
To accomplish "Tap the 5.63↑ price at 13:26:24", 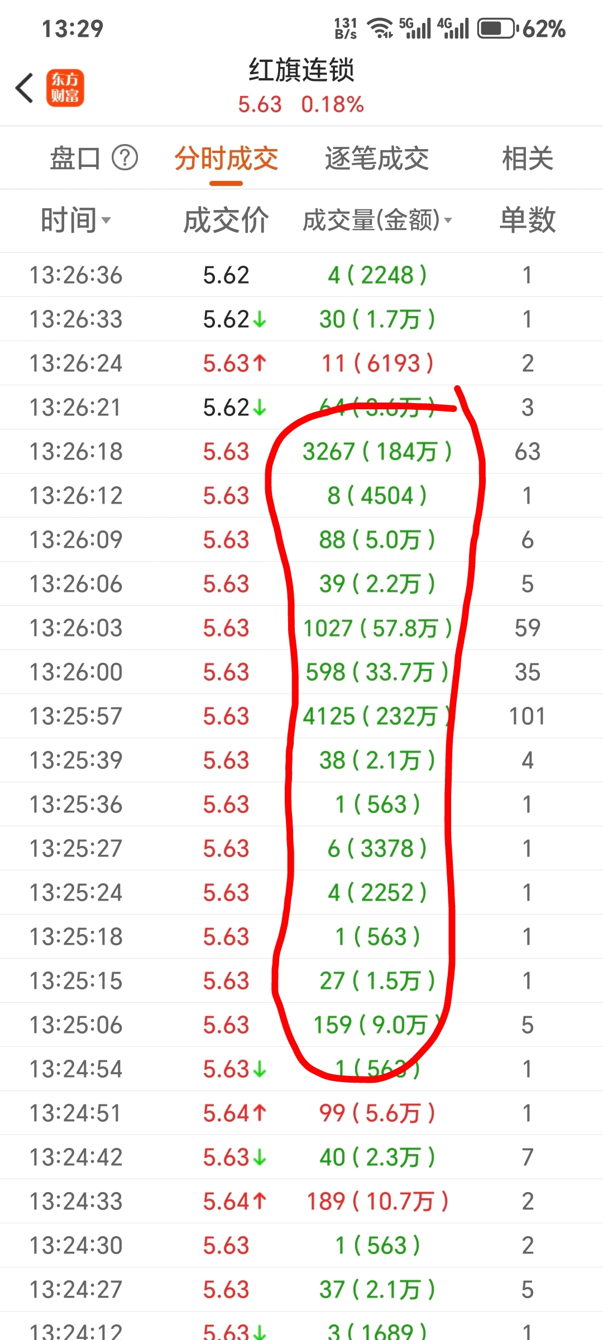I will (234, 363).
